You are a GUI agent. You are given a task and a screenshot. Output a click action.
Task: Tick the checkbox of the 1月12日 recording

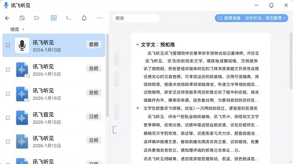tap(8, 142)
